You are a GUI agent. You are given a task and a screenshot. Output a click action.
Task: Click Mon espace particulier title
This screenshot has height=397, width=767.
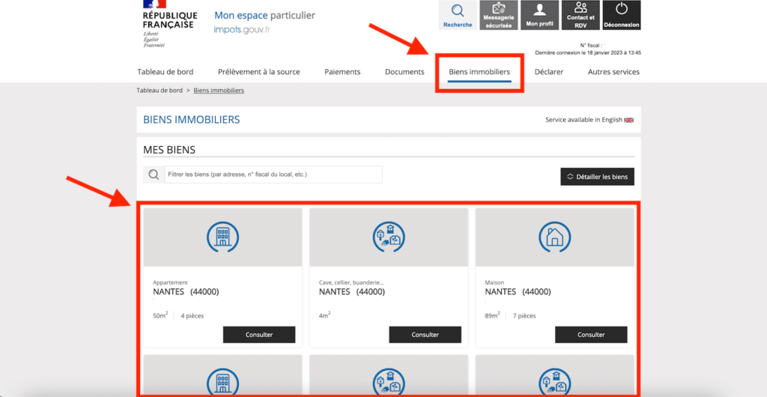264,16
